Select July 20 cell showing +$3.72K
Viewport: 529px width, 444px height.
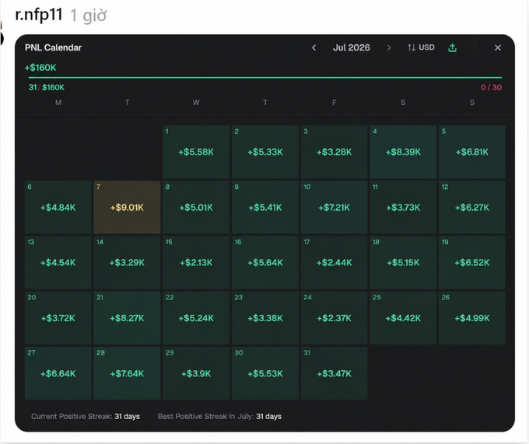click(x=58, y=318)
